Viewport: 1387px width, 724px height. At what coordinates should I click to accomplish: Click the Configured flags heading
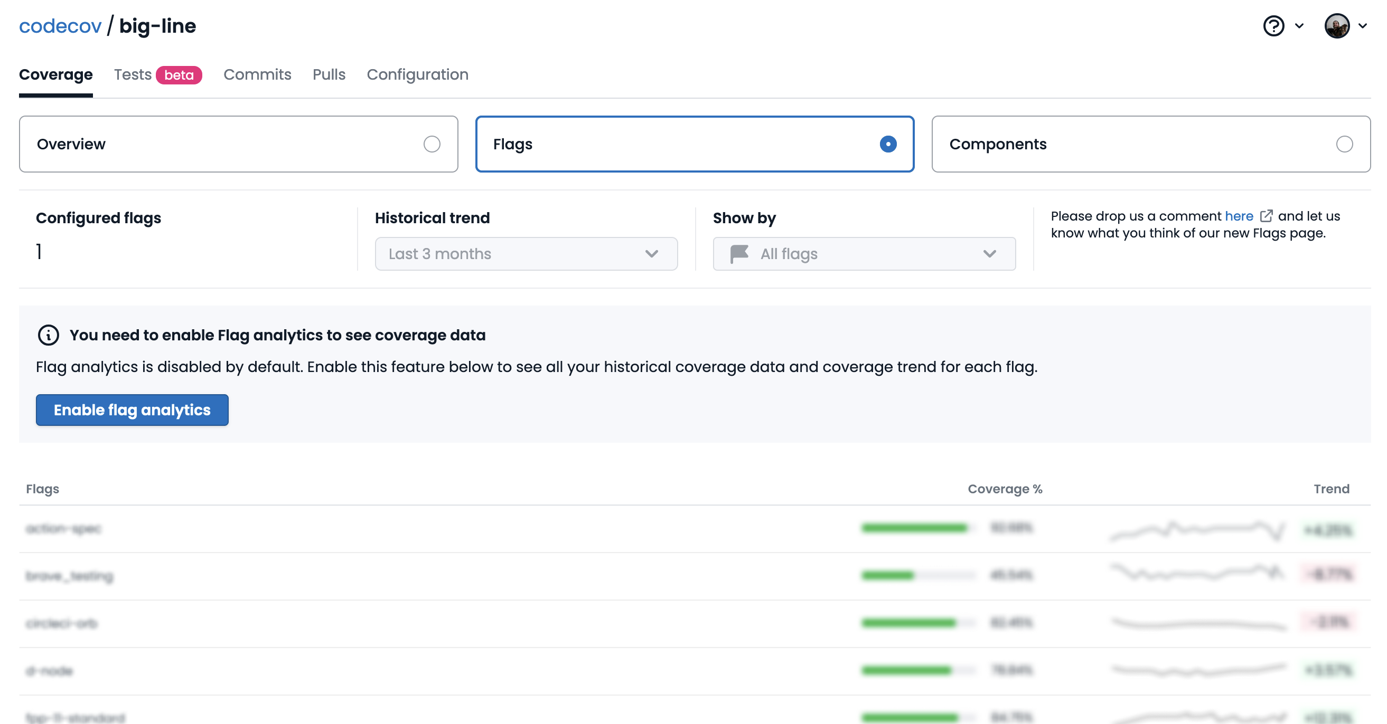[x=99, y=218]
